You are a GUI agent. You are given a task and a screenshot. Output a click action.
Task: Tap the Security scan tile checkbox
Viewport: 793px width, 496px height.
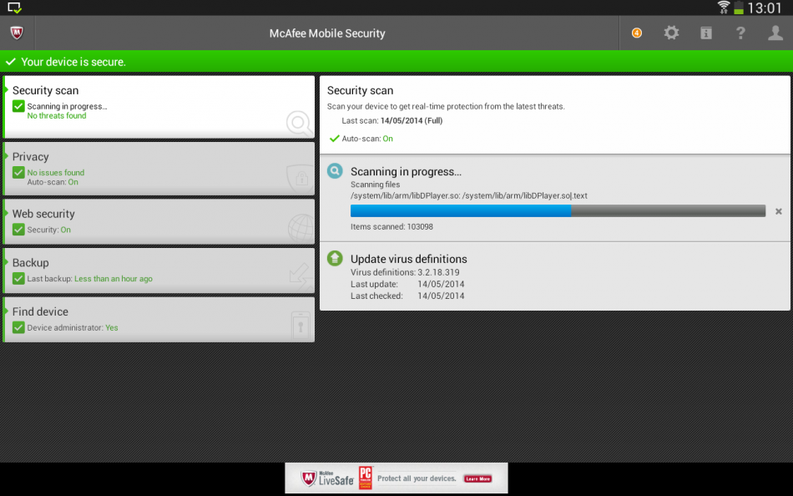[18, 106]
